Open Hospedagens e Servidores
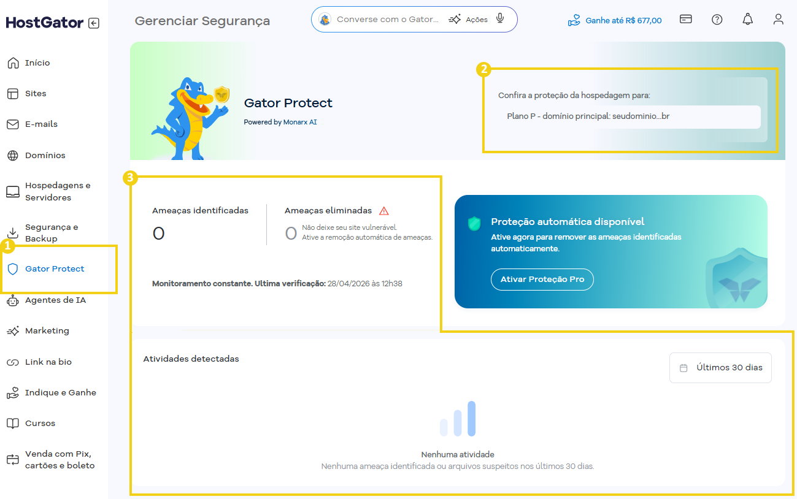The width and height of the screenshot is (797, 499). point(58,191)
